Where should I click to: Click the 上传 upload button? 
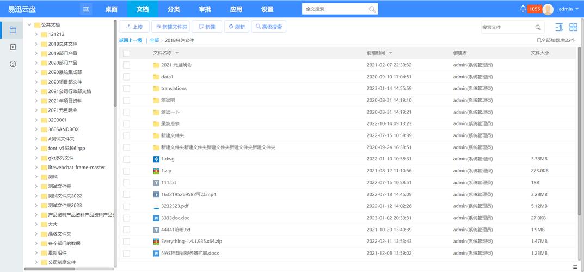point(134,27)
